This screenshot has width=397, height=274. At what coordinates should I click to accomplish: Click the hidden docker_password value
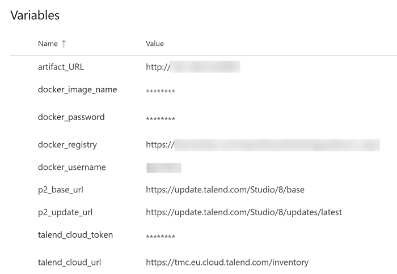pyautogui.click(x=161, y=119)
